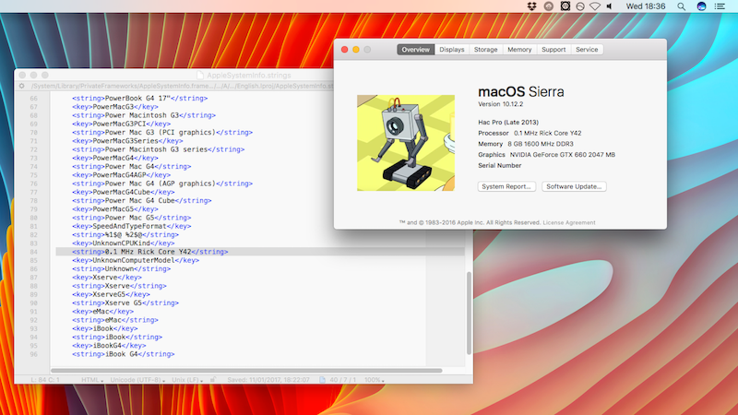
Task: Click the Wed 18:36 clock
Action: [x=645, y=6]
